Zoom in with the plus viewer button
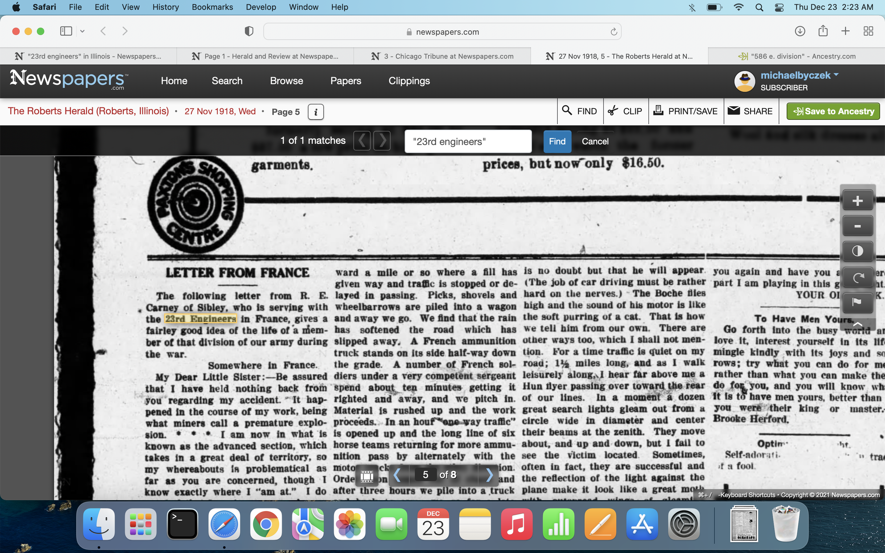Viewport: 885px width, 553px height. click(857, 200)
